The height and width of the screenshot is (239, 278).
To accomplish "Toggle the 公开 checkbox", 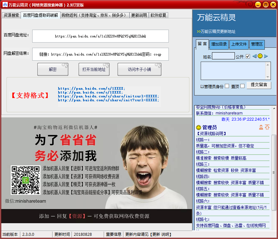I will pos(248,56).
